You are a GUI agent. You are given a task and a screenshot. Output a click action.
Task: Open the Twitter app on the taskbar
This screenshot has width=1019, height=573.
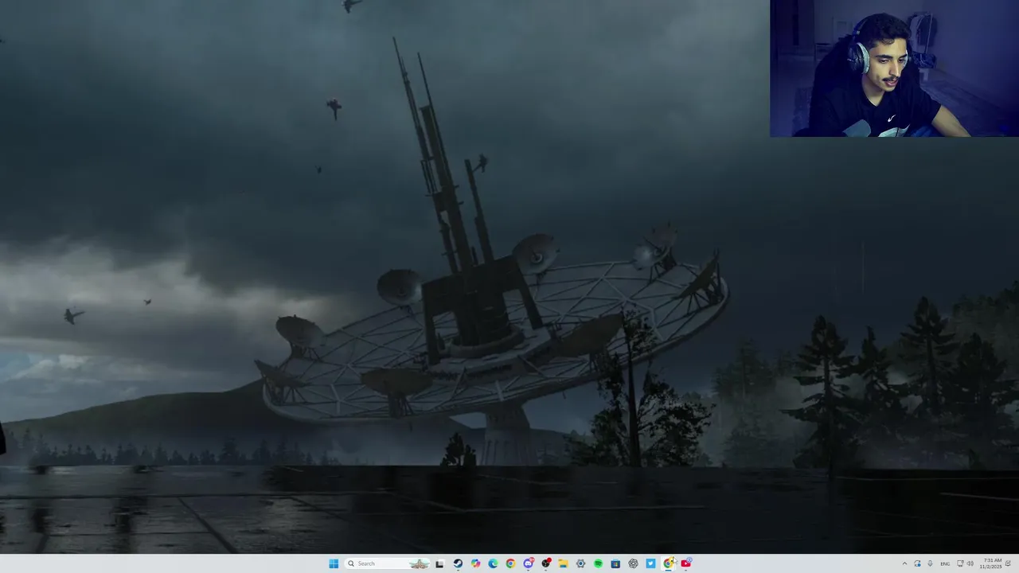(650, 563)
